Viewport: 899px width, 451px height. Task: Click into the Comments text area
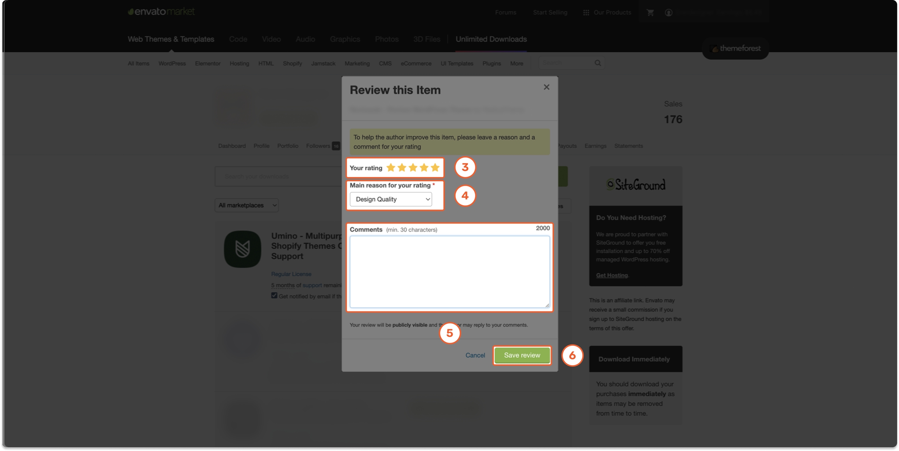[x=449, y=272]
